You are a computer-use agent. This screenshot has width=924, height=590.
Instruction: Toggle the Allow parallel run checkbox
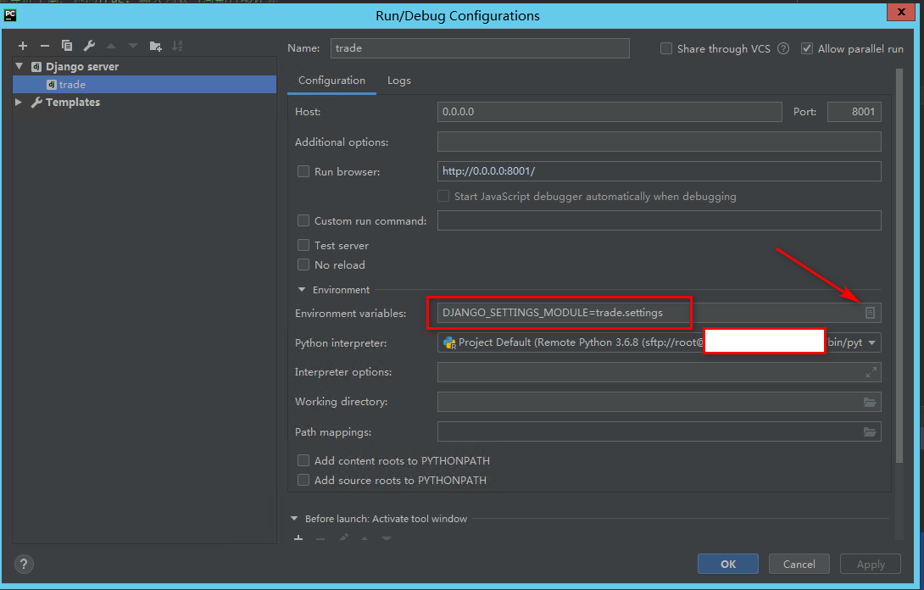tap(807, 49)
